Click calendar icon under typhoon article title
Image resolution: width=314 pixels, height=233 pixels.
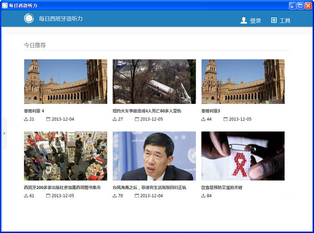pos(137,195)
